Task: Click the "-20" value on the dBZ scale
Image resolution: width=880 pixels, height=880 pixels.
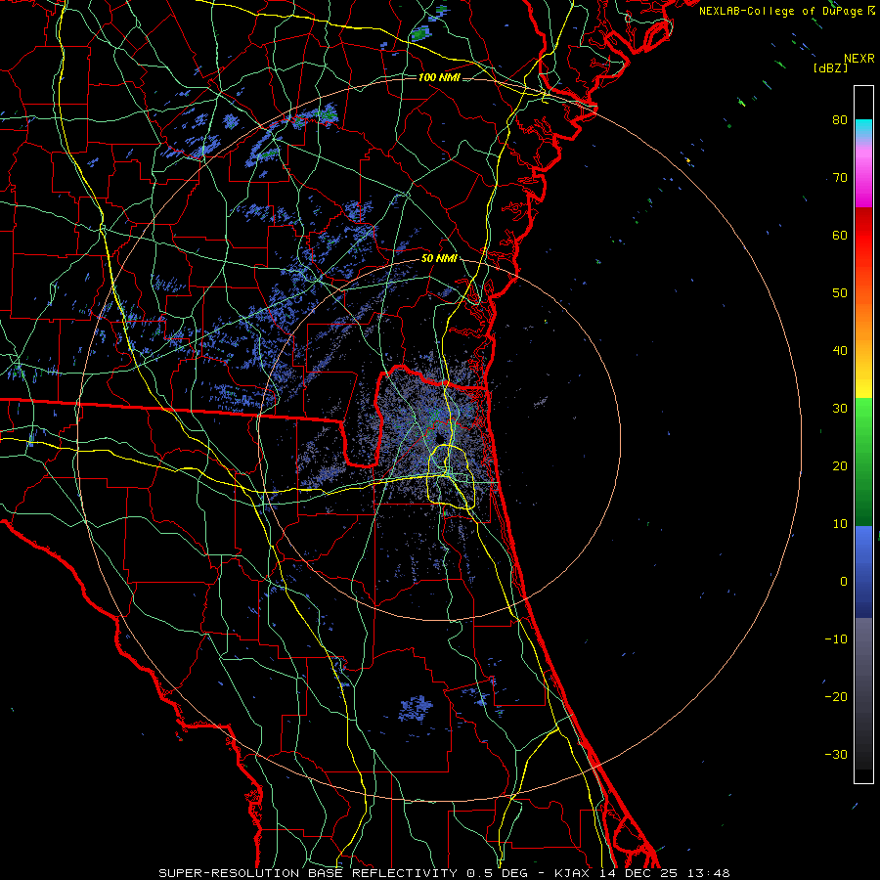Action: click(x=836, y=697)
